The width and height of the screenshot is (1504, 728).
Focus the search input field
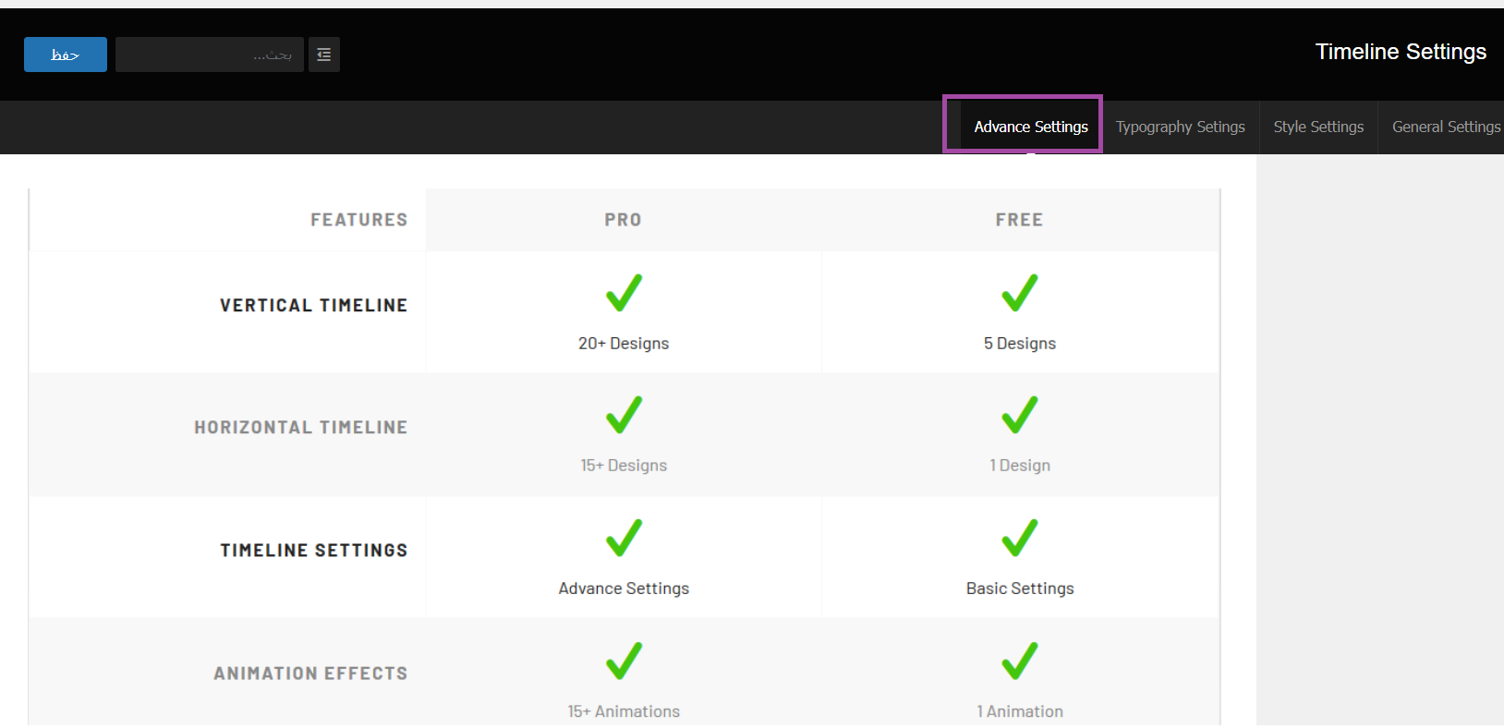click(210, 55)
